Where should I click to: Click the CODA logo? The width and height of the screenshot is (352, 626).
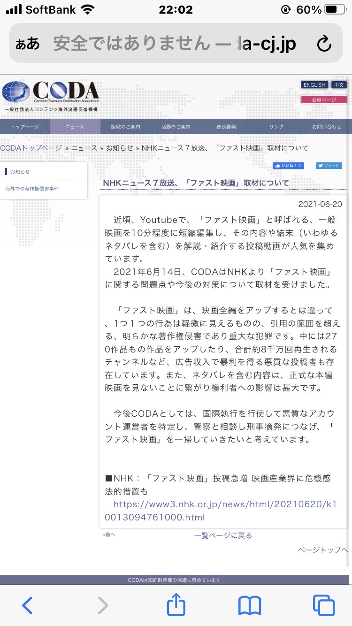click(51, 96)
